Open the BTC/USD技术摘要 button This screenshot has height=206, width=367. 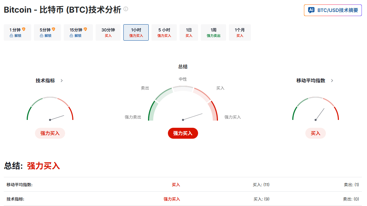click(333, 10)
